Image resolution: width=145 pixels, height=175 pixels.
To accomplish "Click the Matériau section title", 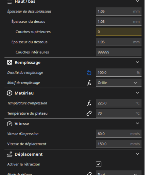I will (24, 93).
